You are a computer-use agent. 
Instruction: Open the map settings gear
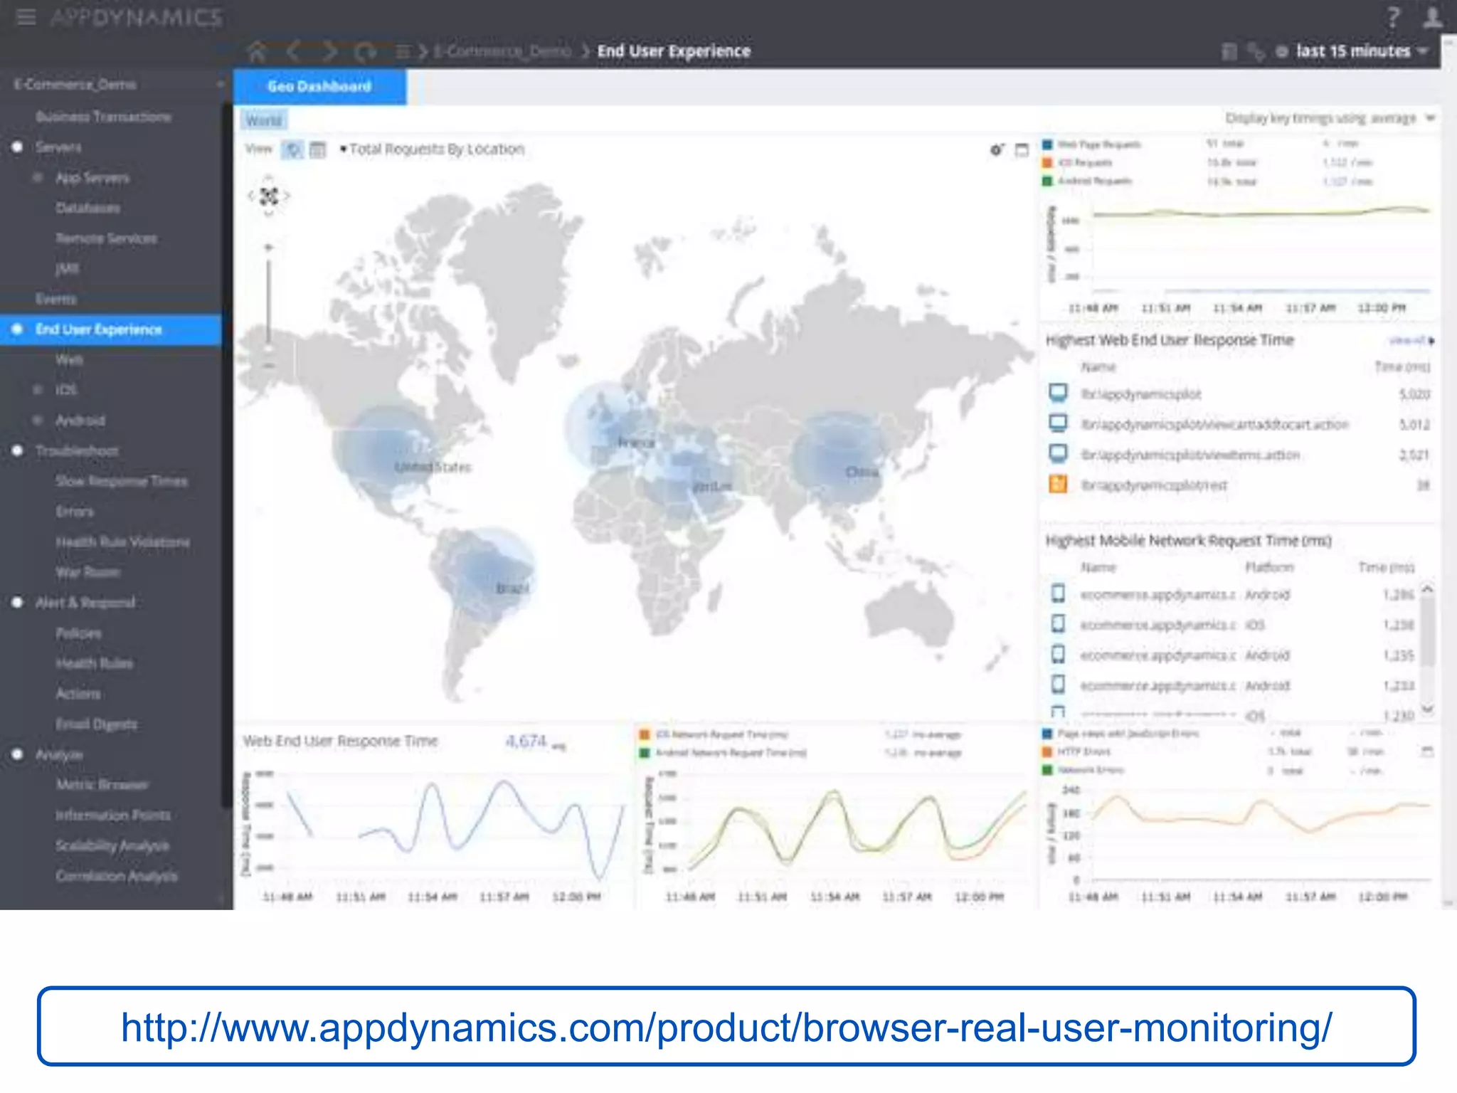tap(997, 150)
